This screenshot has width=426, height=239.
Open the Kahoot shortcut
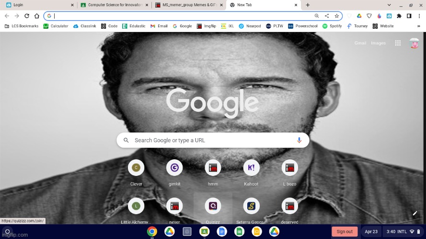tap(251, 168)
